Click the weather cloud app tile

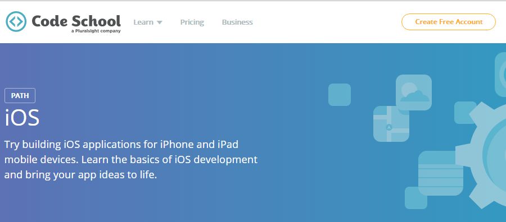(x=414, y=92)
